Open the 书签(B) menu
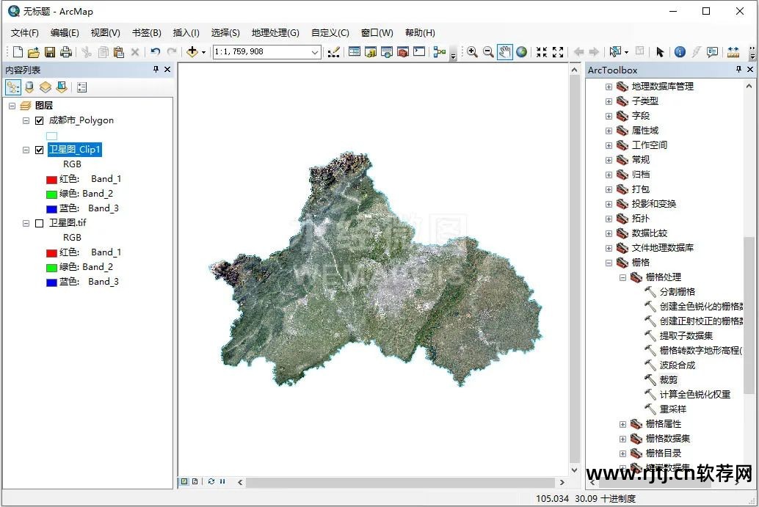The height and width of the screenshot is (507, 759). coord(146,33)
